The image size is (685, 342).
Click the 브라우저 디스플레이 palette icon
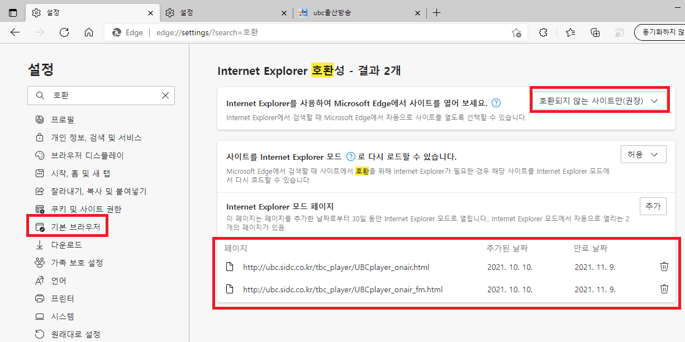(40, 155)
